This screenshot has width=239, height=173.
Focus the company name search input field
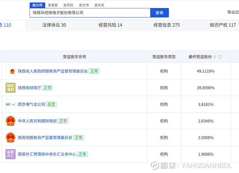point(90,13)
